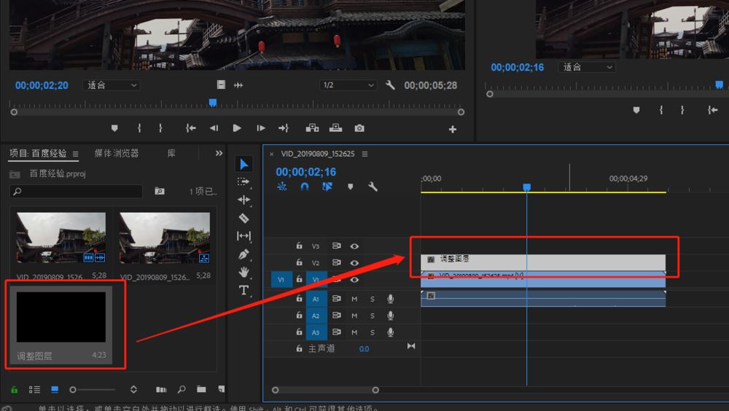This screenshot has width=729, height=411.
Task: Choose the Hand tool
Action: [243, 272]
